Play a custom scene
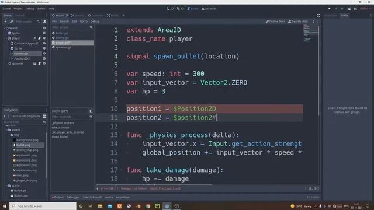374x210 pixels. 355,9
